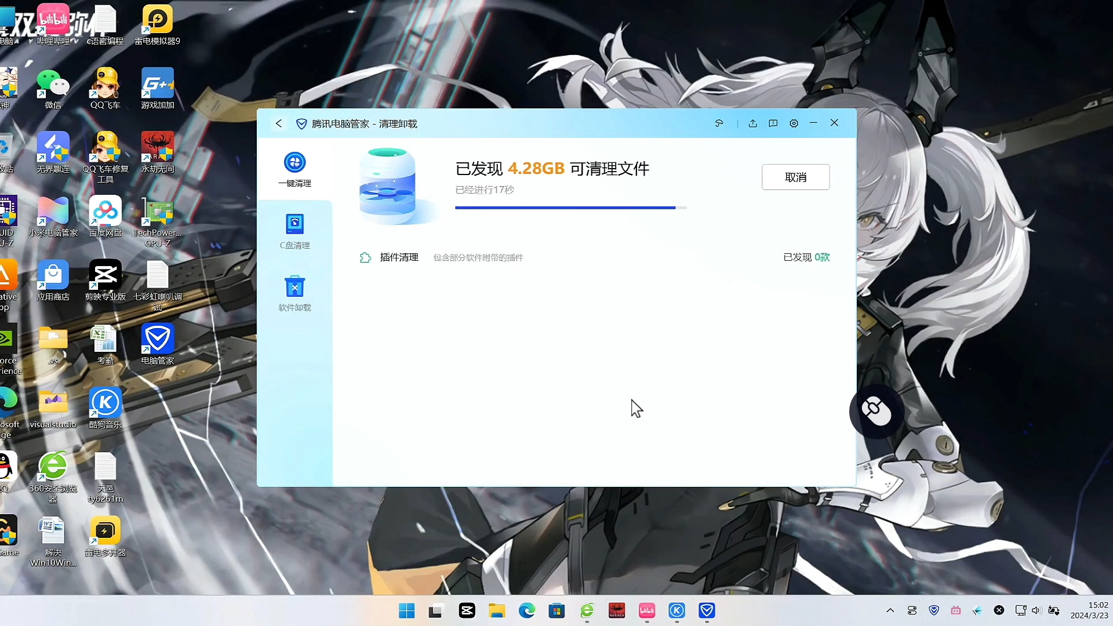Switch to 酷狗音乐 in taskbar
This screenshot has width=1113, height=626.
pyautogui.click(x=676, y=610)
